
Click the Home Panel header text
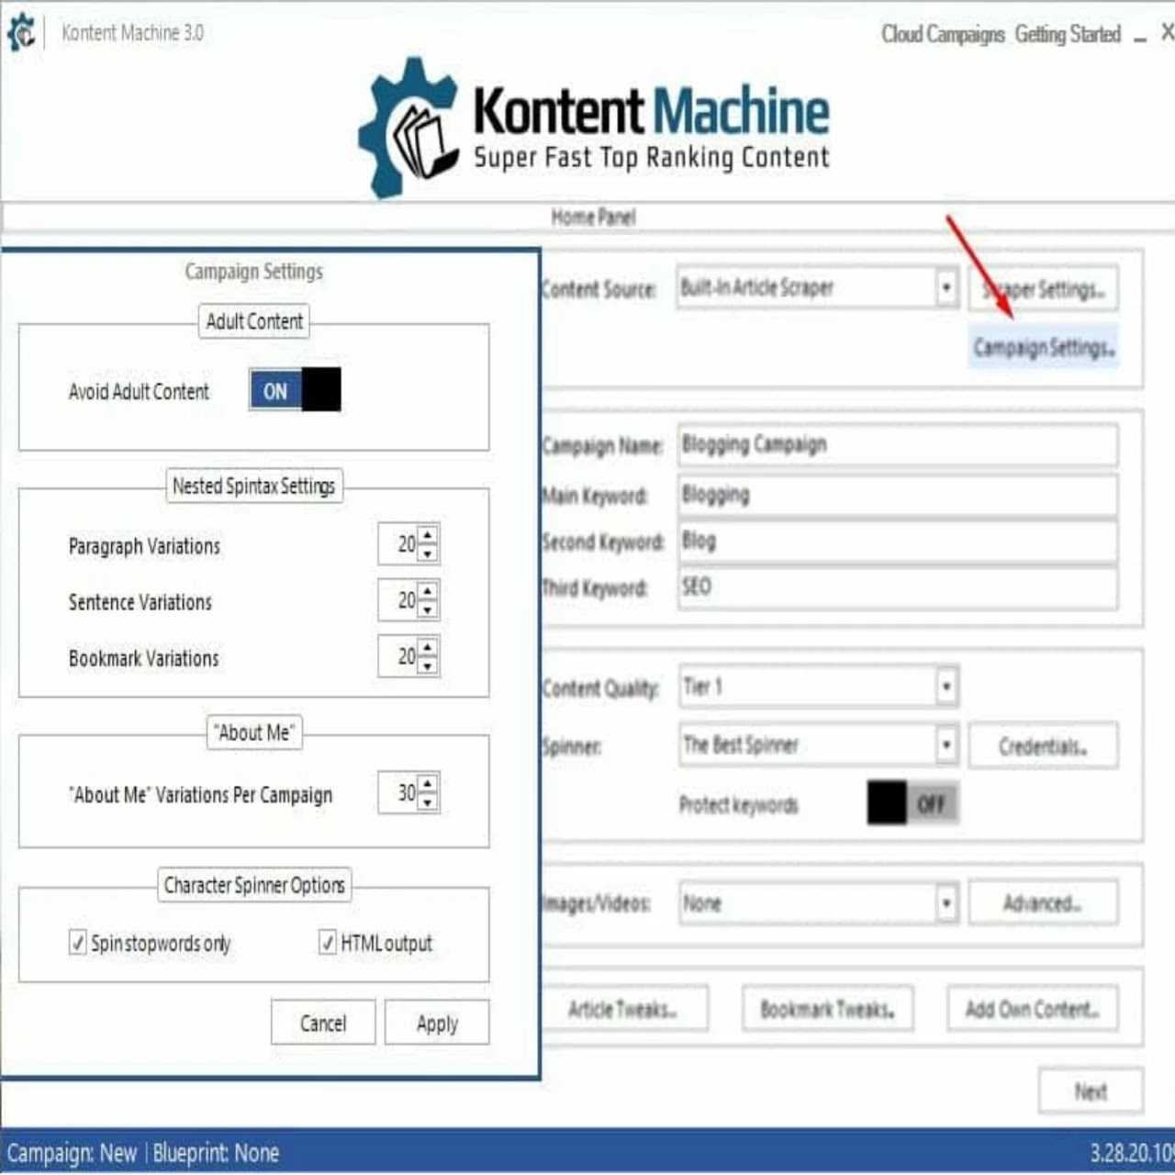pyautogui.click(x=593, y=217)
